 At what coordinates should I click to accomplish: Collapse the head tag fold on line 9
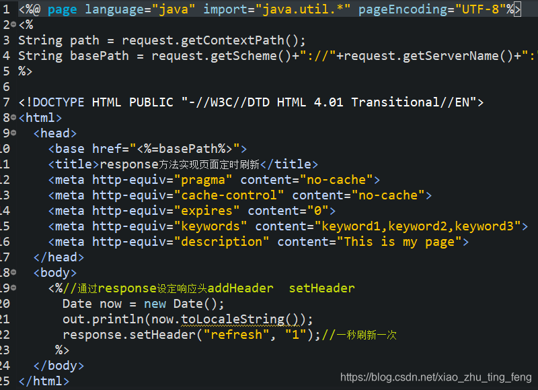(13, 133)
